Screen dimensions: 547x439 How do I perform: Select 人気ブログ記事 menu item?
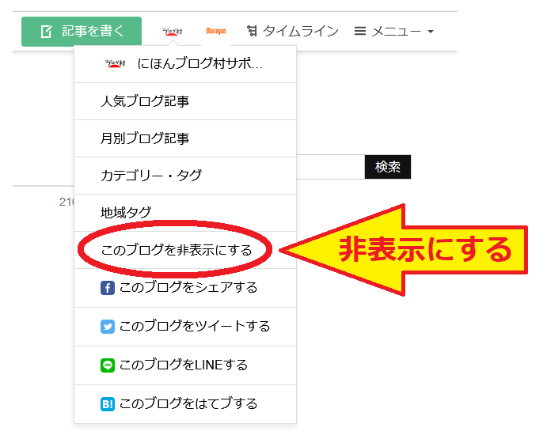185,101
